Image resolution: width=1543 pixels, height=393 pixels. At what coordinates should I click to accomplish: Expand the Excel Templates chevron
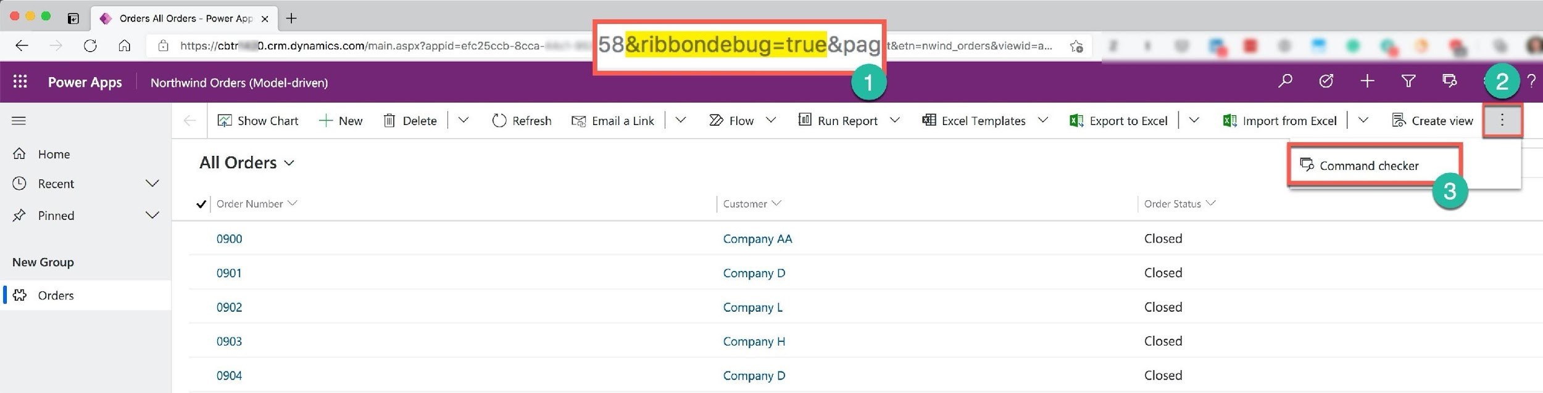(1043, 120)
